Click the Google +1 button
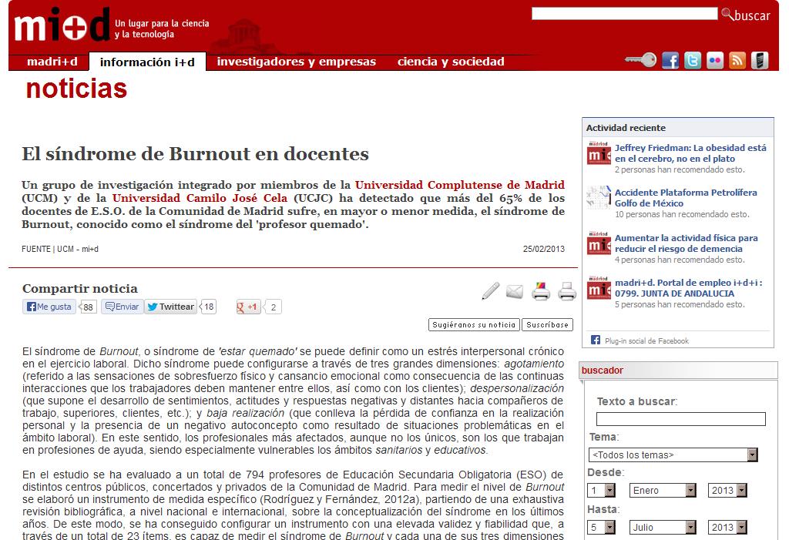789x540 pixels. tap(248, 307)
